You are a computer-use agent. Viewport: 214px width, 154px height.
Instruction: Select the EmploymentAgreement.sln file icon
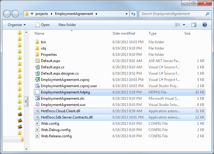click(x=37, y=98)
